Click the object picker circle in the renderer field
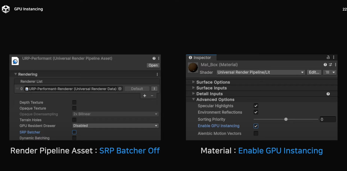The height and width of the screenshot is (171, 347). coord(120,89)
